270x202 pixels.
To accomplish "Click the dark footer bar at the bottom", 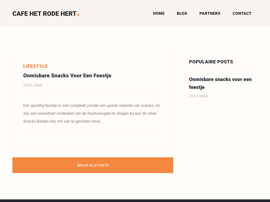I will pyautogui.click(x=135, y=201).
